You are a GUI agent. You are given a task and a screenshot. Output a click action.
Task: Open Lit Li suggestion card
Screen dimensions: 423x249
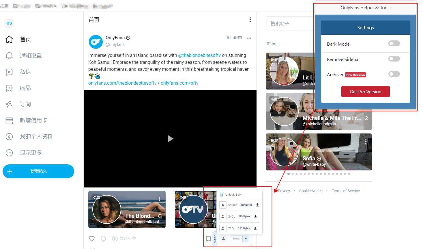(x=290, y=71)
